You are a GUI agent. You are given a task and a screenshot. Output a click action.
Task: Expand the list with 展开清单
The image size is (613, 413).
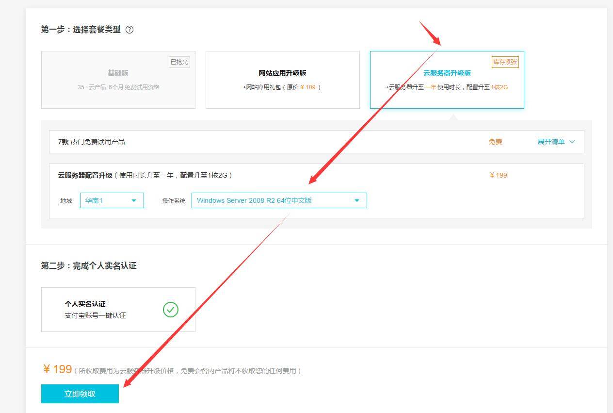(551, 142)
